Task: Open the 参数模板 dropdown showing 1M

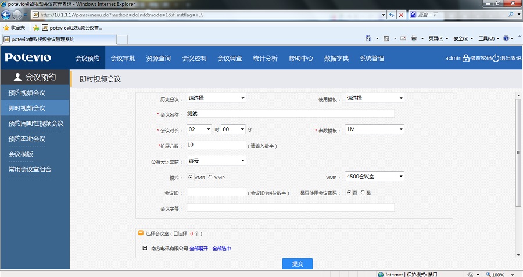Action: coord(374,129)
